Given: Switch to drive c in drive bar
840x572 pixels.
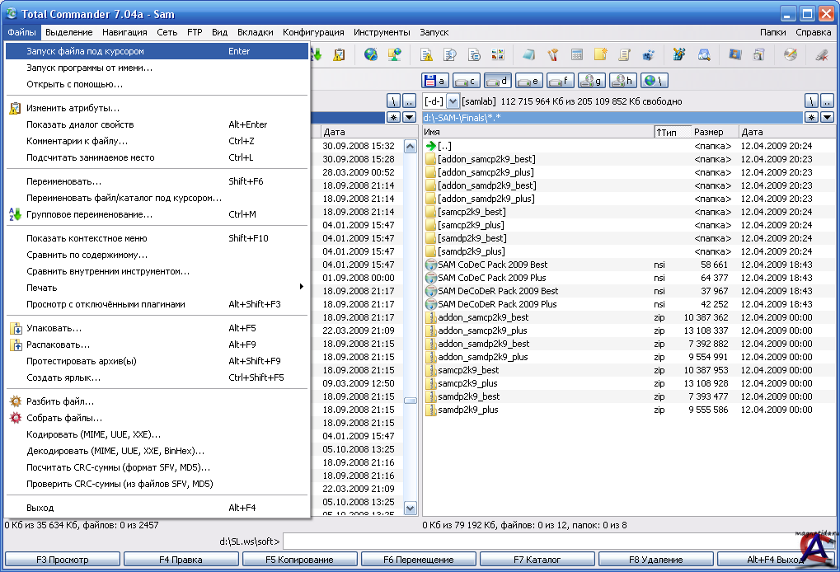Looking at the screenshot, I should tap(466, 81).
